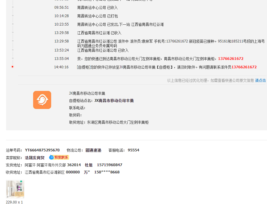Select the tracking number YT6664875295670
This screenshot has height=205, width=267.
[x=42, y=150]
